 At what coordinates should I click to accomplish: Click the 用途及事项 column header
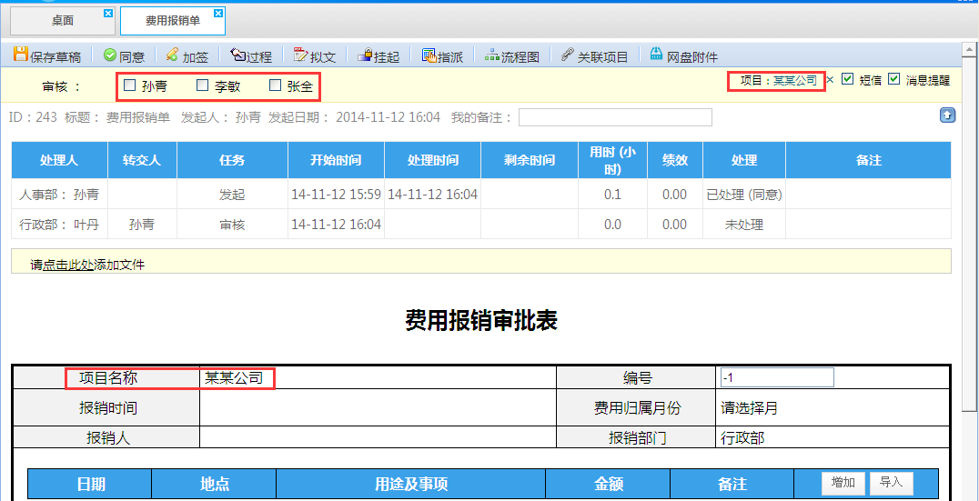(x=411, y=484)
